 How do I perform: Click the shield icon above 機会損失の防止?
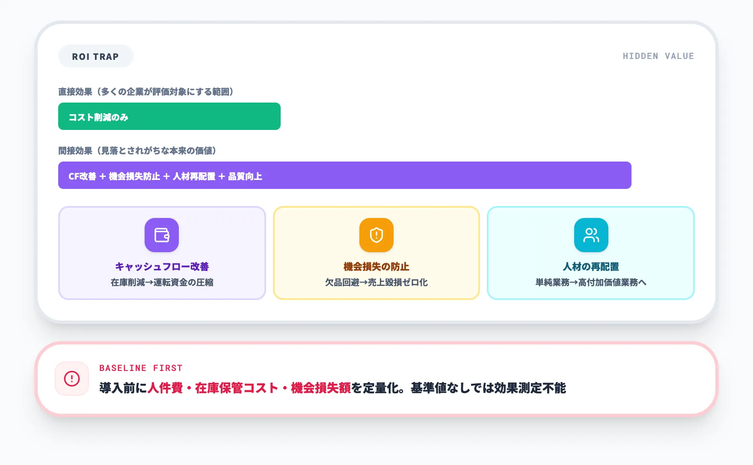[x=376, y=235]
